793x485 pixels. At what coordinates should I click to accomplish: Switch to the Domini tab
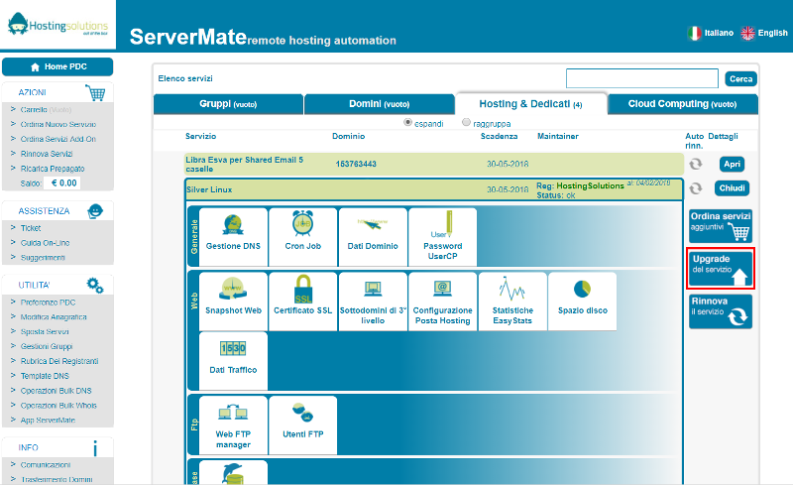(380, 104)
